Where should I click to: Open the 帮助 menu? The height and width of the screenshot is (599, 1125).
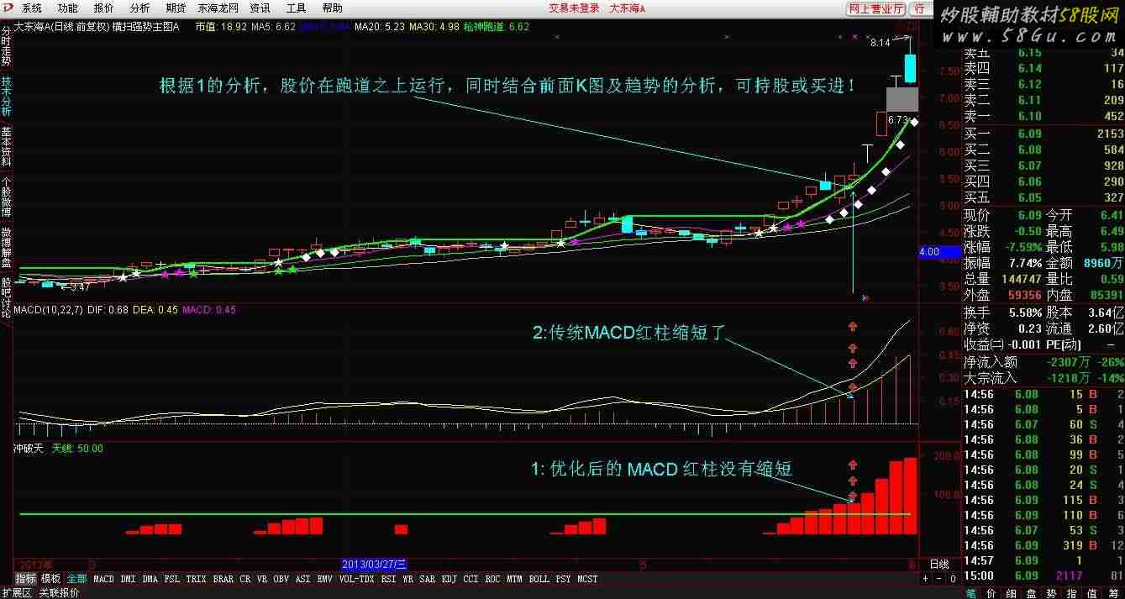pyautogui.click(x=332, y=8)
